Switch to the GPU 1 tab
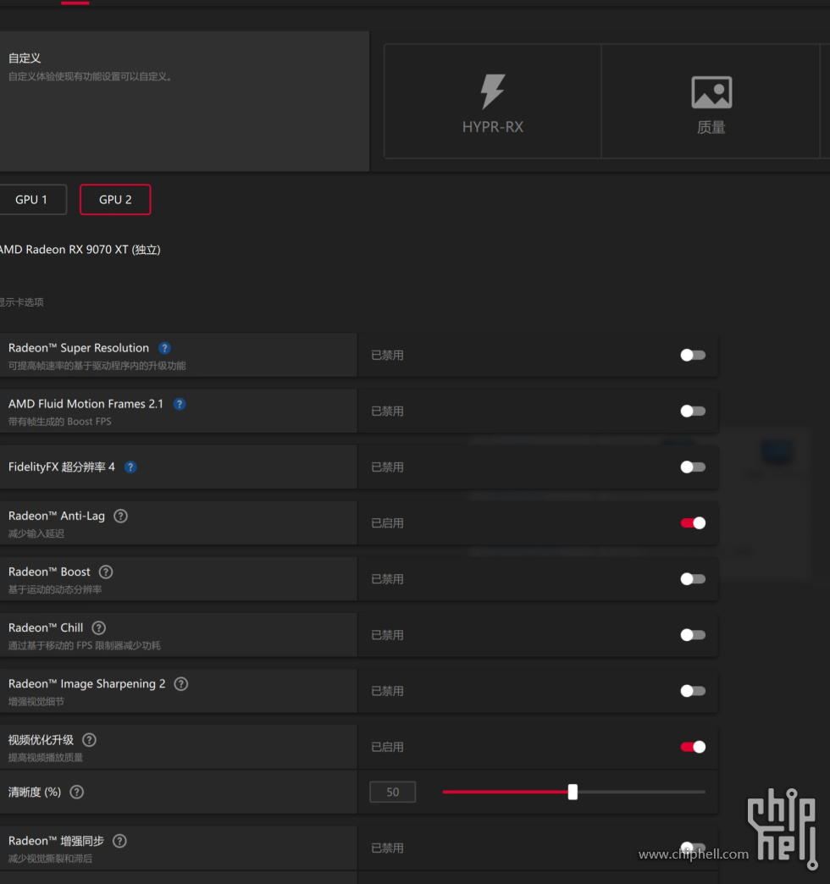The width and height of the screenshot is (830, 884). point(31,200)
